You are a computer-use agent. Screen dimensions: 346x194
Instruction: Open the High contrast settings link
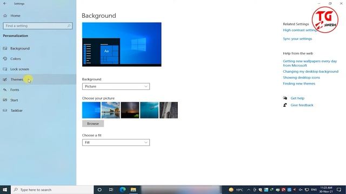point(300,30)
